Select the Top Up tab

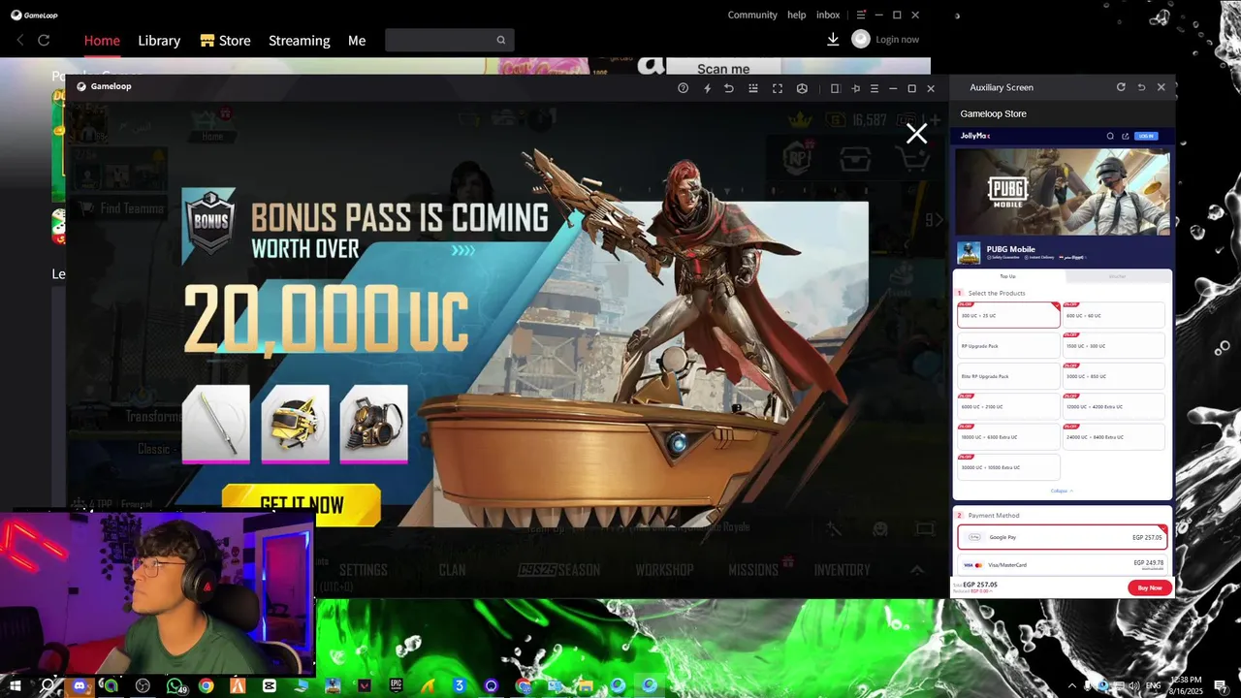[1007, 276]
